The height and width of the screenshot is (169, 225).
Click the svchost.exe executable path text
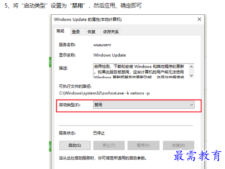(x=104, y=93)
